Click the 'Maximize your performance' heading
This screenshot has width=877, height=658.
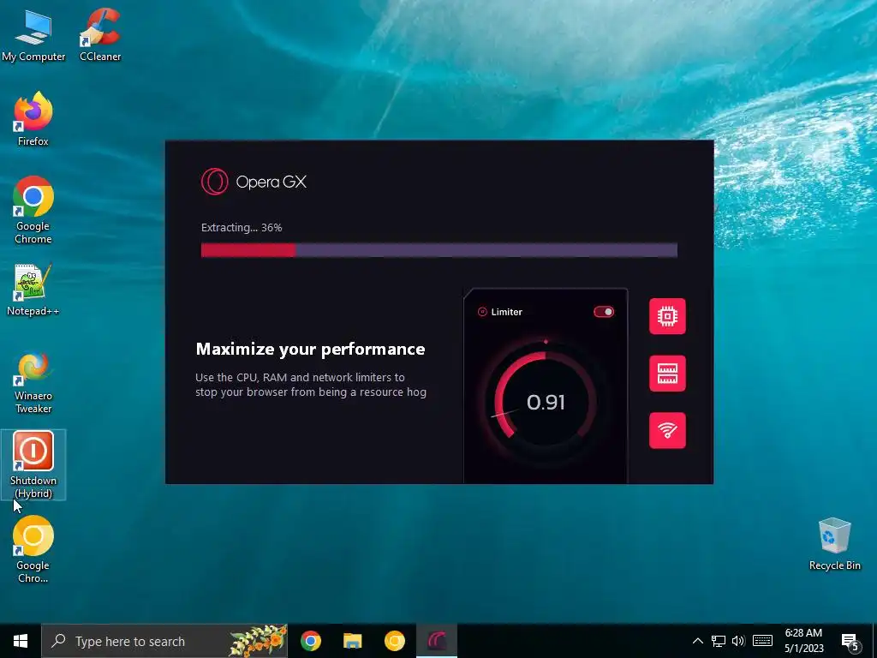point(310,350)
